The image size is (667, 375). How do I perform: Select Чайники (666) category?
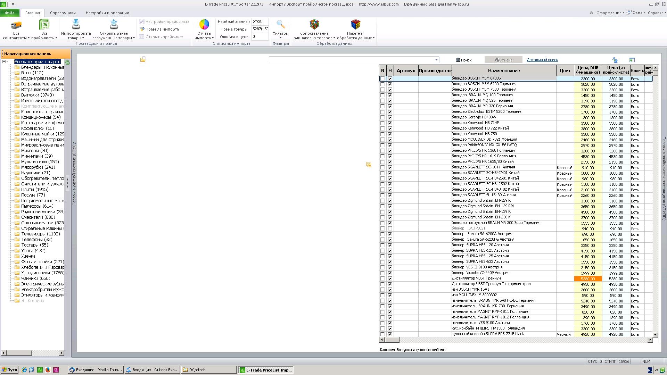tap(35, 278)
